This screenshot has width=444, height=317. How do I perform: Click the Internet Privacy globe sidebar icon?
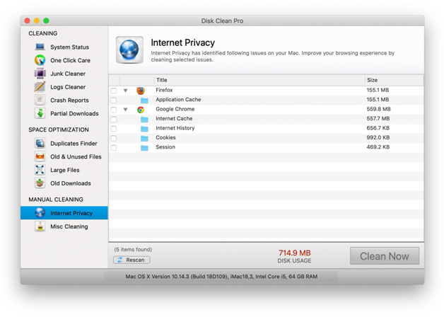pos(40,213)
